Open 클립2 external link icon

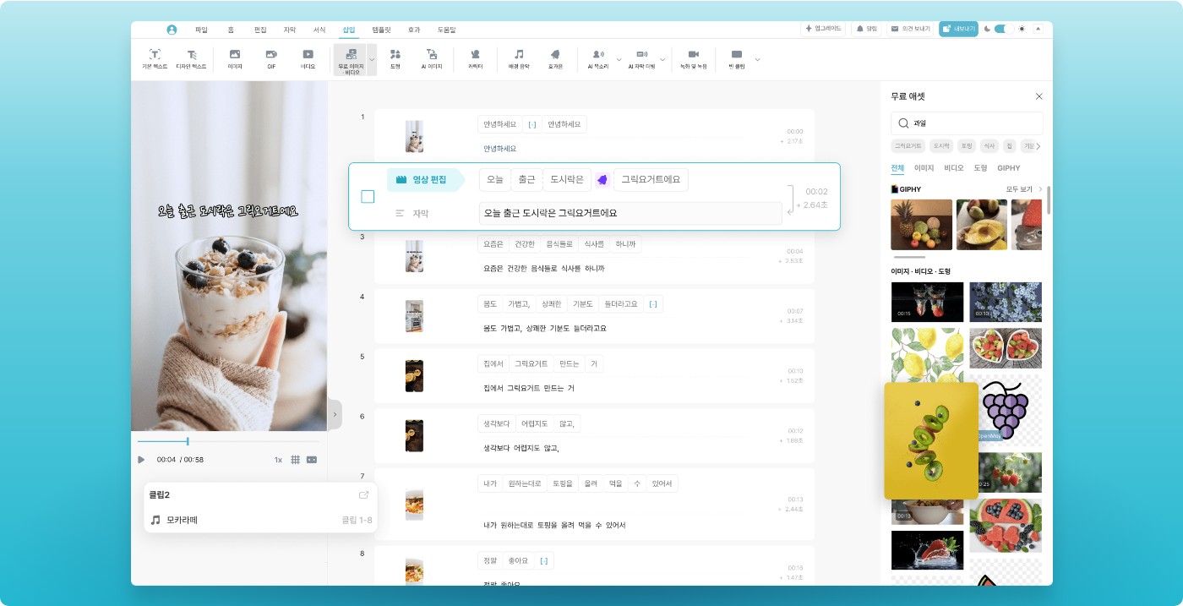pos(363,495)
